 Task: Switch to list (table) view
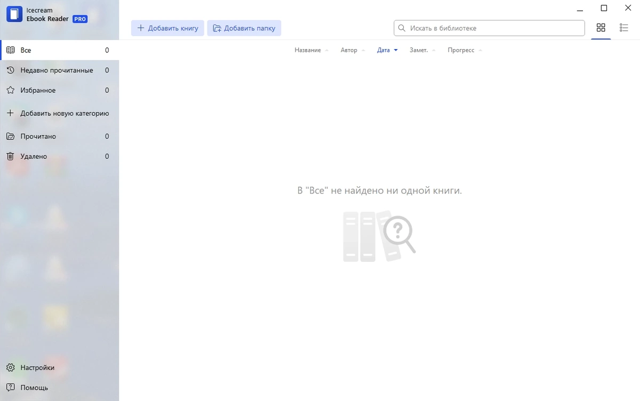click(624, 28)
